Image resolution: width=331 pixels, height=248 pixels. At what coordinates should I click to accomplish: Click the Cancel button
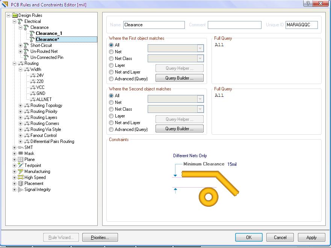pyautogui.click(x=280, y=237)
